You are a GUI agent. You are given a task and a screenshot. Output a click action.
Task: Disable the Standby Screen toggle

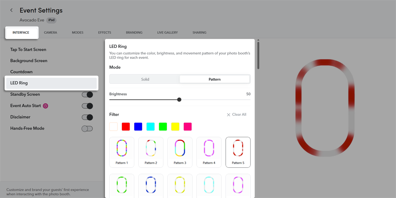point(87,94)
